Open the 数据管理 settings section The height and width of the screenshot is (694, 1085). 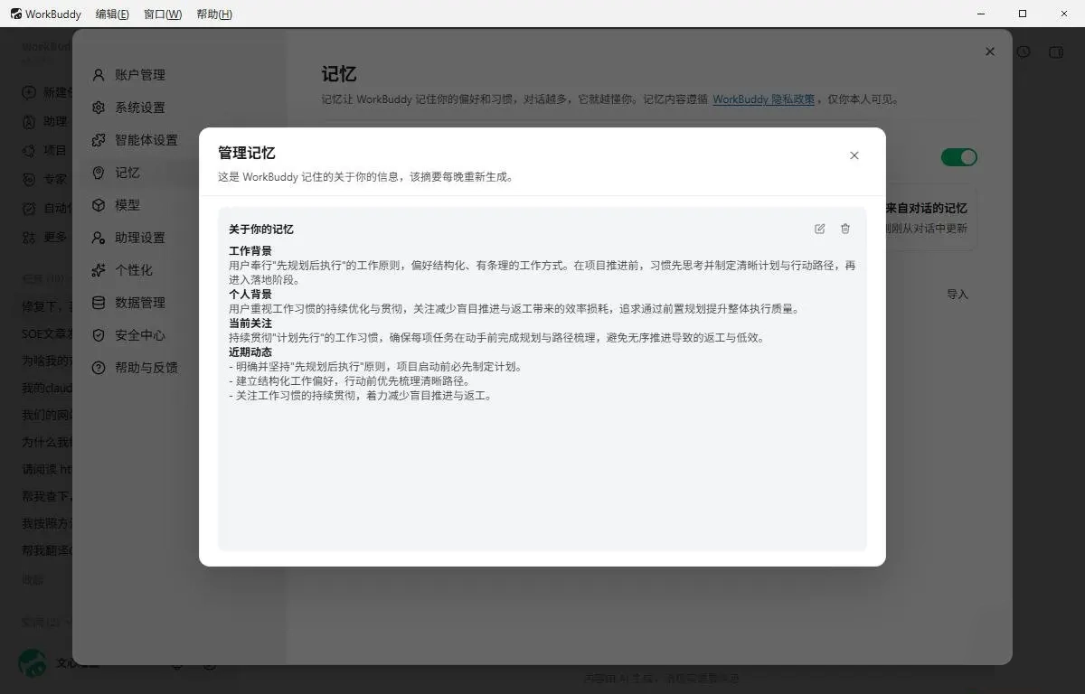(x=140, y=303)
